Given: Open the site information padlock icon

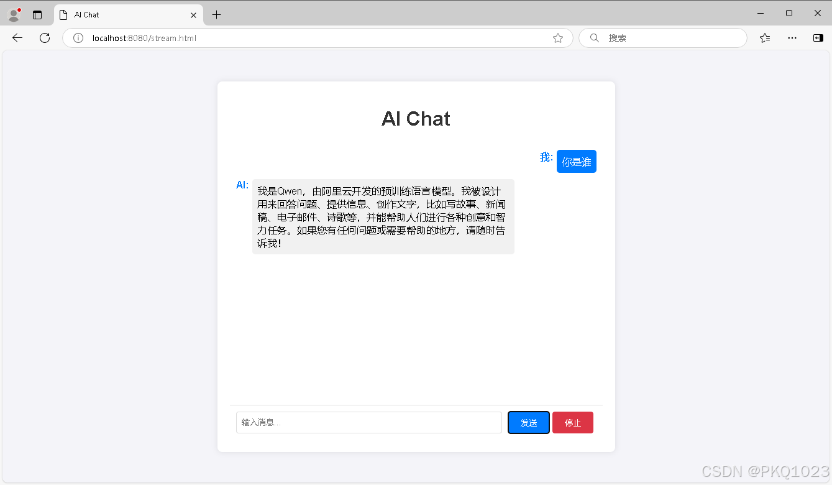Looking at the screenshot, I should pyautogui.click(x=78, y=37).
